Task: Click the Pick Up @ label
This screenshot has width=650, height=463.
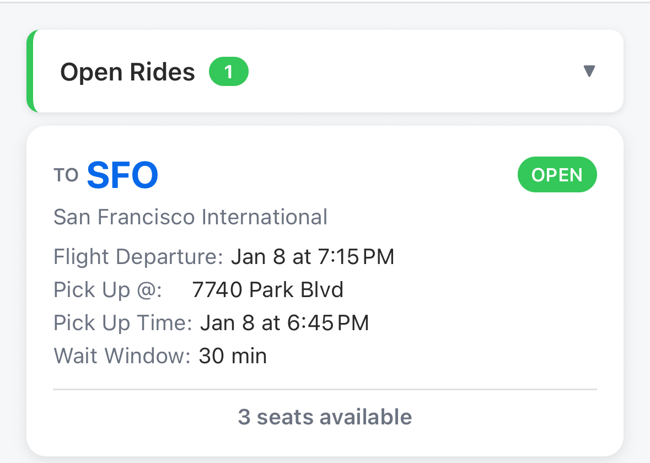Action: 108,290
